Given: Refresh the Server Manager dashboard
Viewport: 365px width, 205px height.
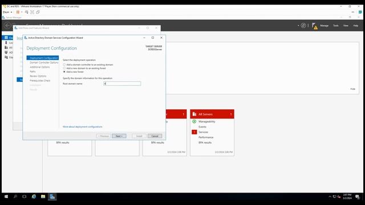Looking at the screenshot, I should (303, 26).
